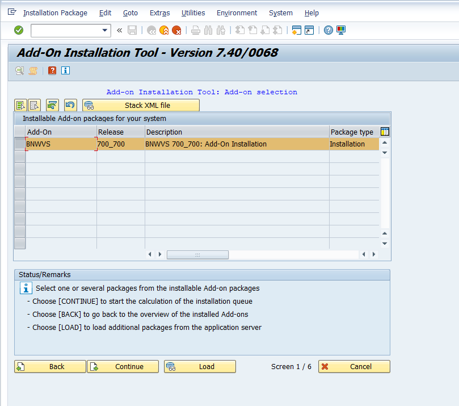Click the Print icon

(x=195, y=30)
